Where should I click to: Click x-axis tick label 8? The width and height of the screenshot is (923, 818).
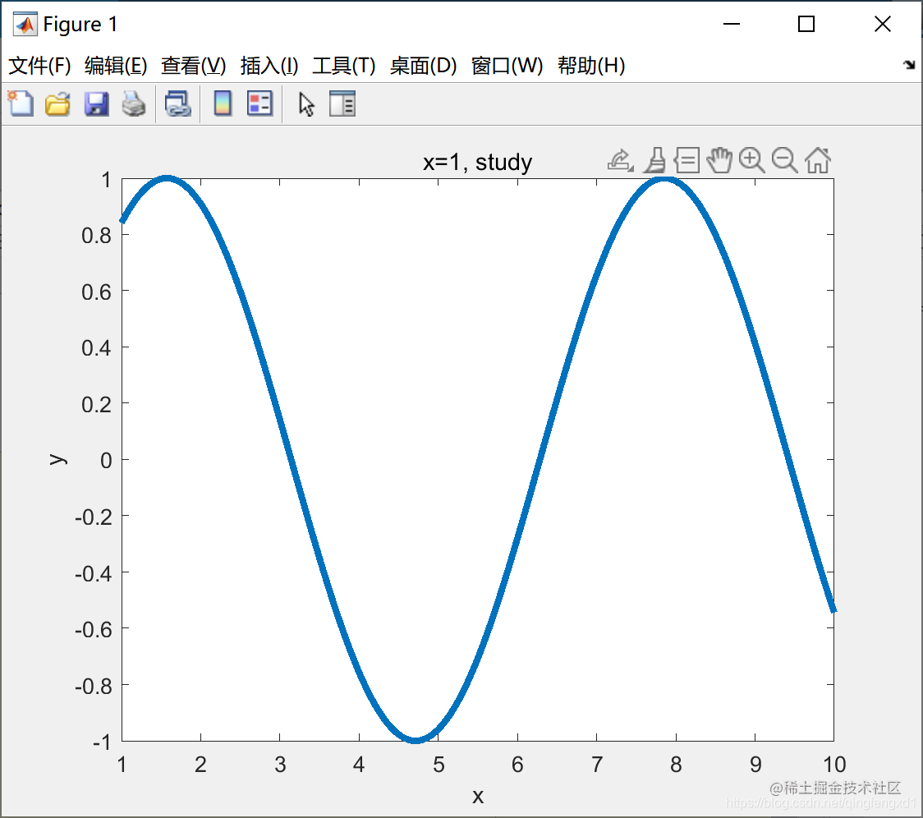tap(676, 765)
